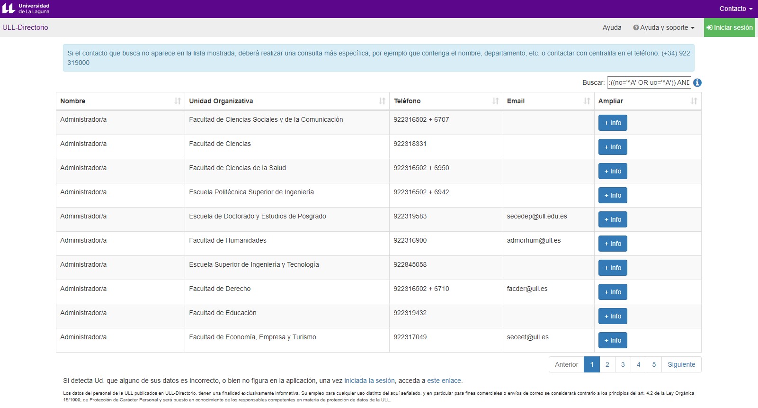Open the Ayuda menu item
This screenshot has height=408, width=758.
(612, 27)
